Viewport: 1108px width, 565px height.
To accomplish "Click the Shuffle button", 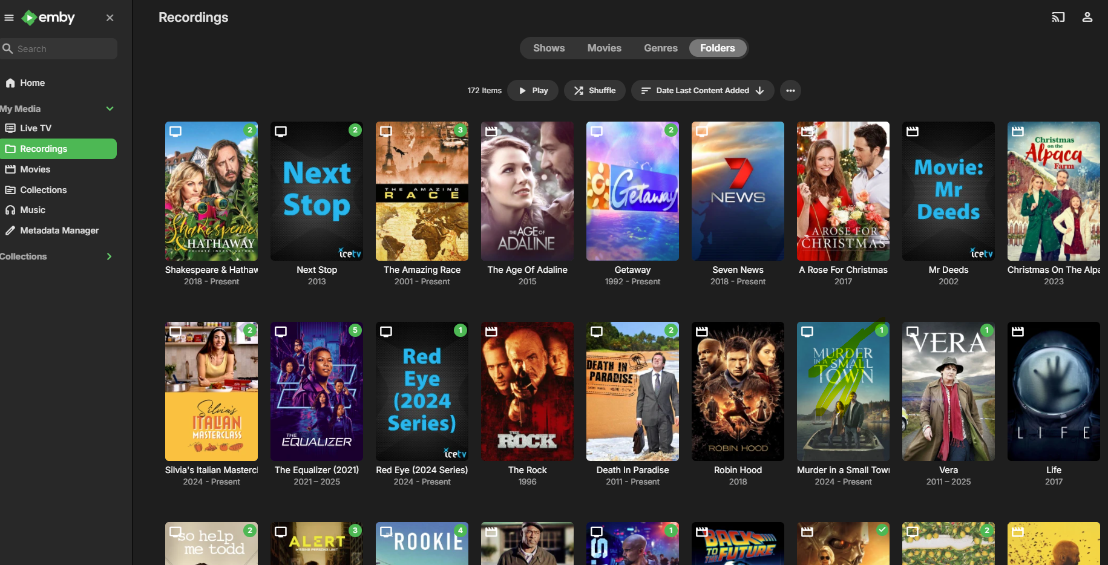I will [595, 91].
